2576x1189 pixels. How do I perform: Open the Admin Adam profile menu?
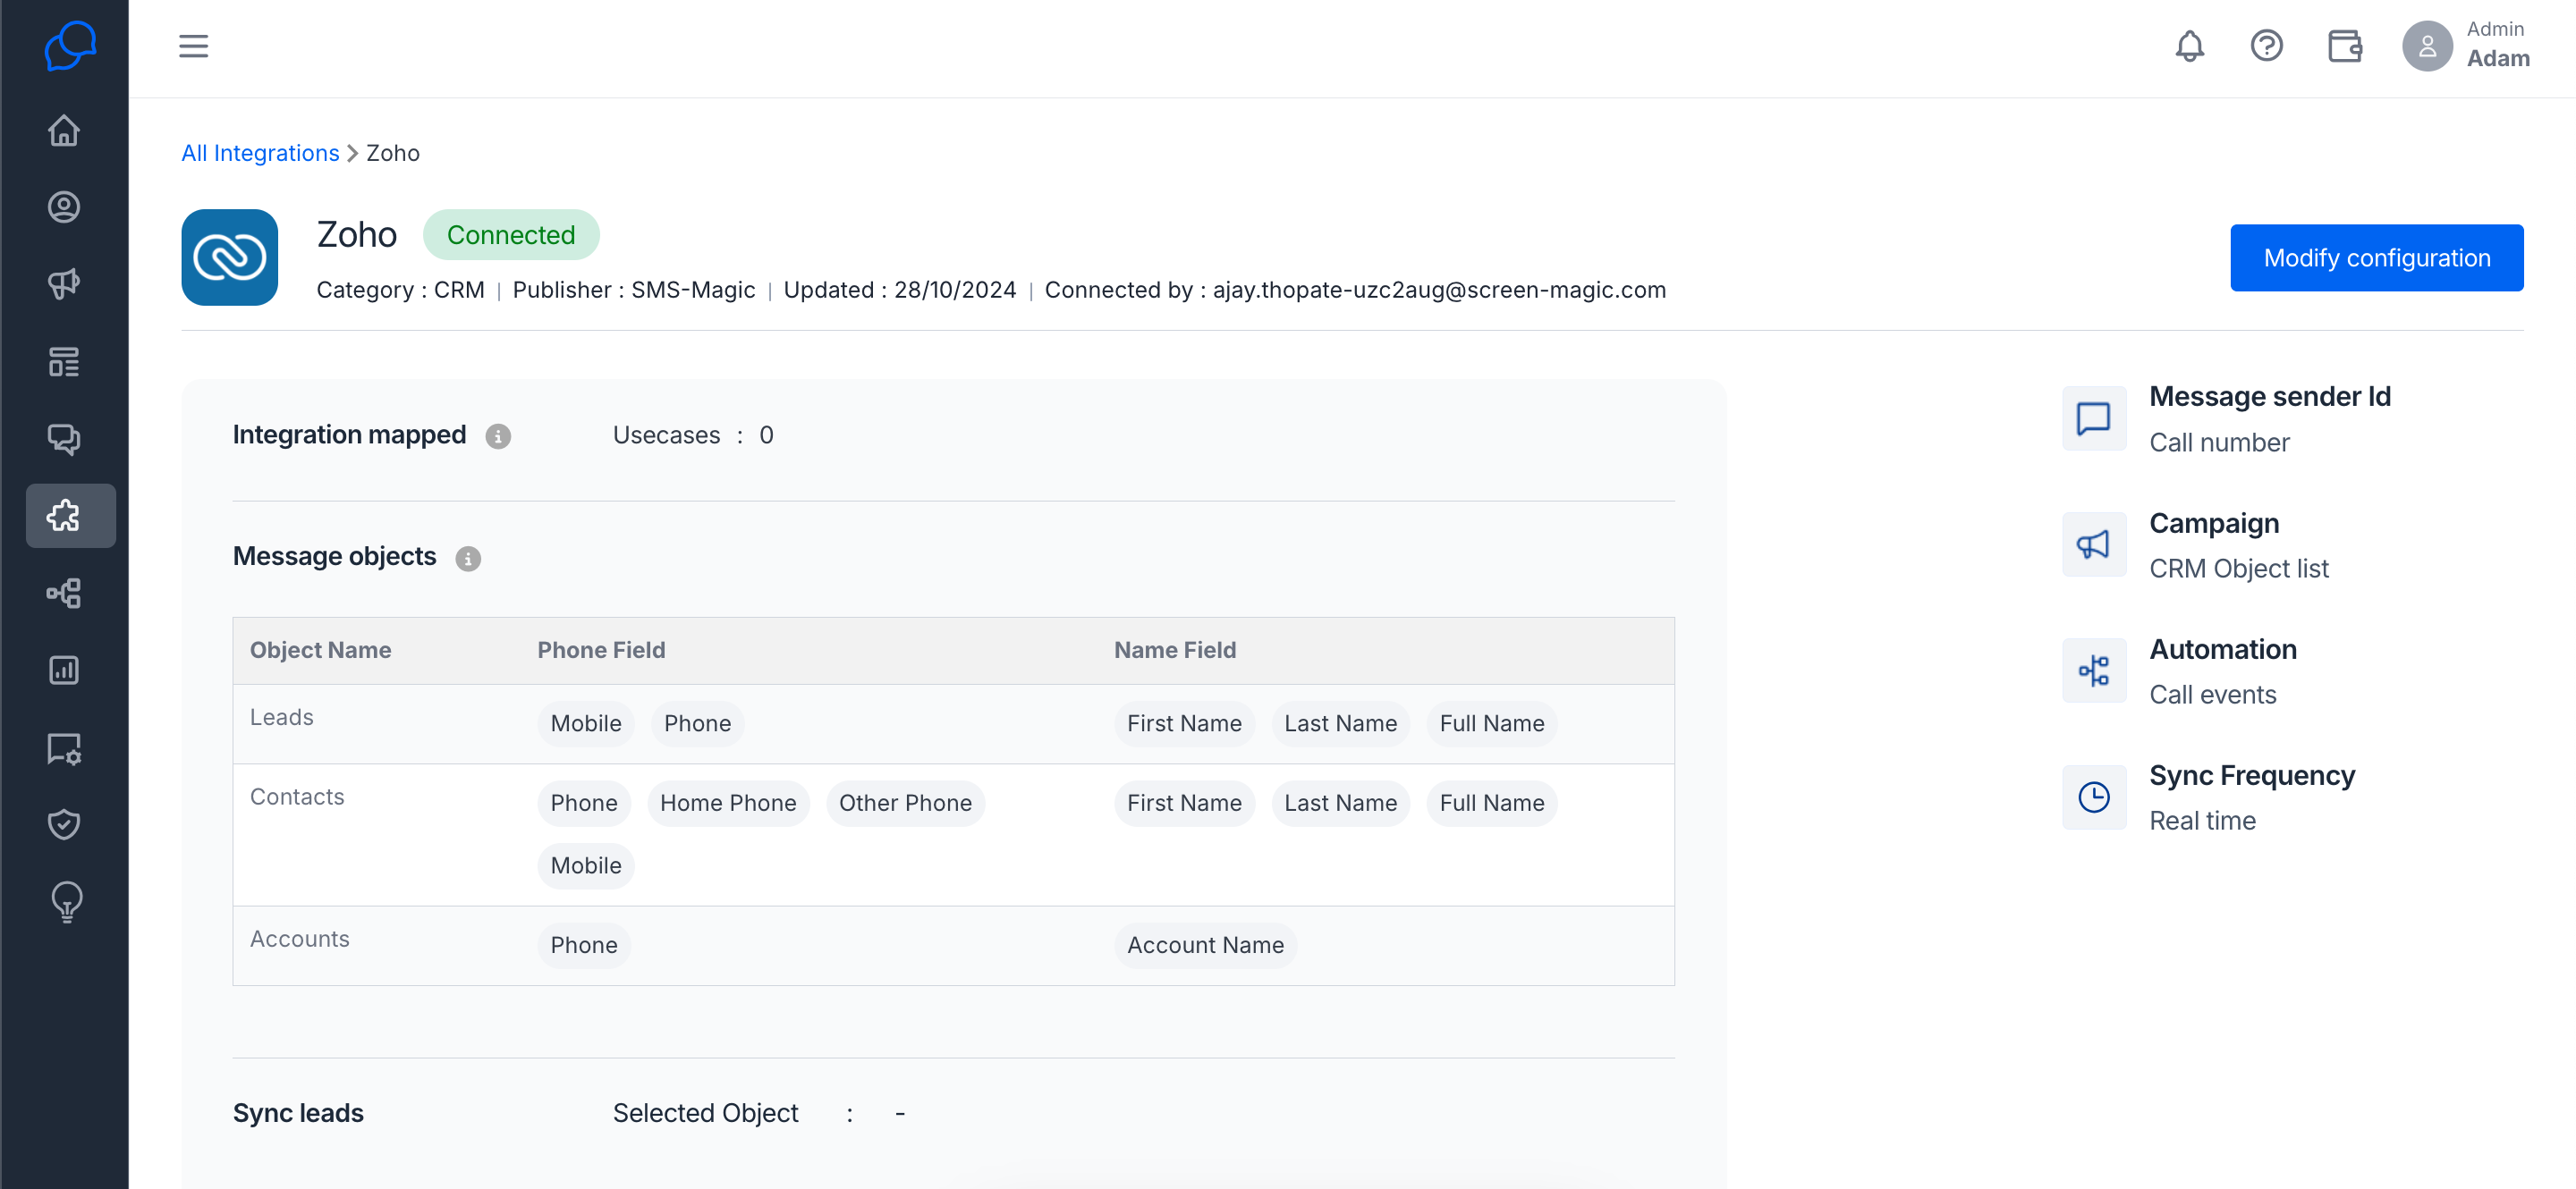coord(2466,45)
